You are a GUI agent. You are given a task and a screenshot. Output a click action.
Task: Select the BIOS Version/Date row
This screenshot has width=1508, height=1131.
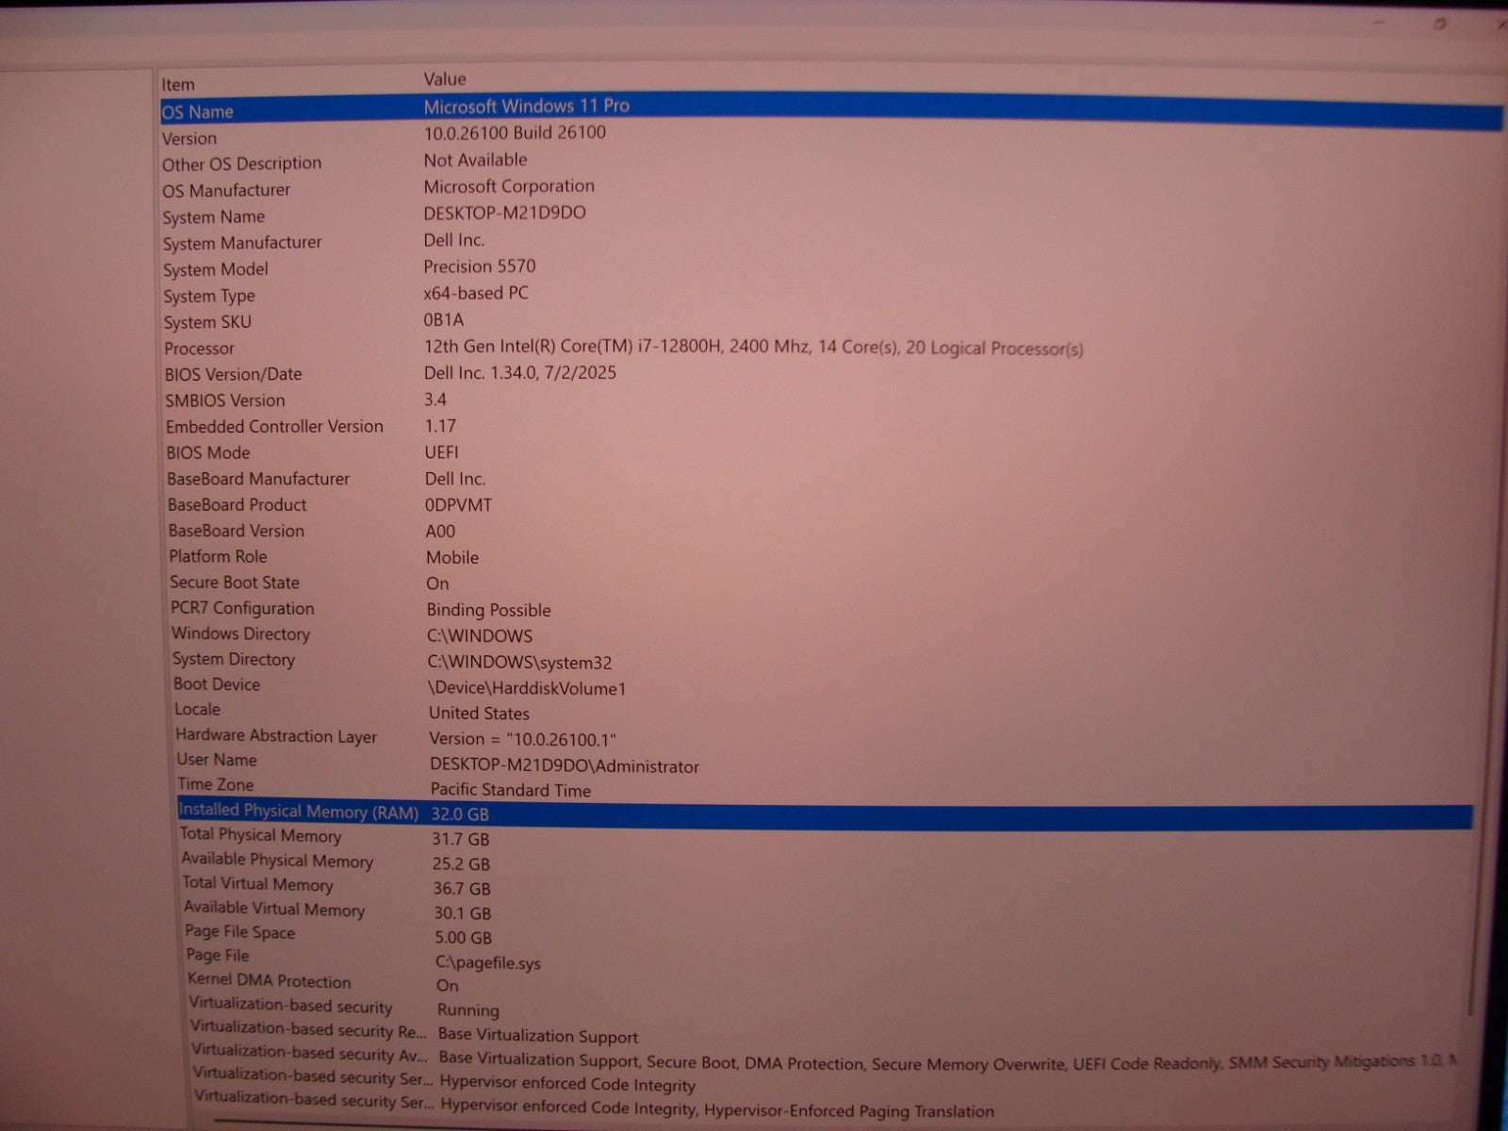coord(234,374)
